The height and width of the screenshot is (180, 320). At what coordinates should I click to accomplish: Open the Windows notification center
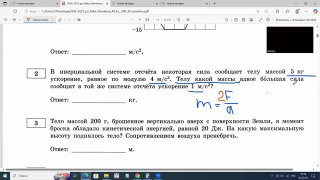[313, 175]
